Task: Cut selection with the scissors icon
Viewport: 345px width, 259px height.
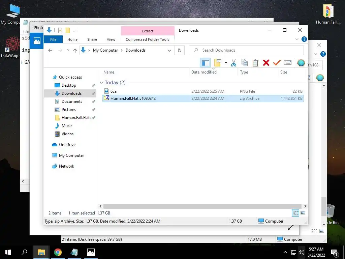Action: pos(233,63)
